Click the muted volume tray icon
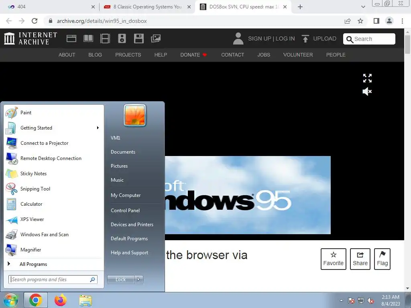411x308 pixels. click(370, 300)
